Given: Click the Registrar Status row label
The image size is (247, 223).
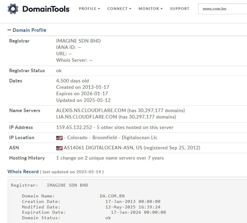Looking at the screenshot, I should click(x=27, y=70).
